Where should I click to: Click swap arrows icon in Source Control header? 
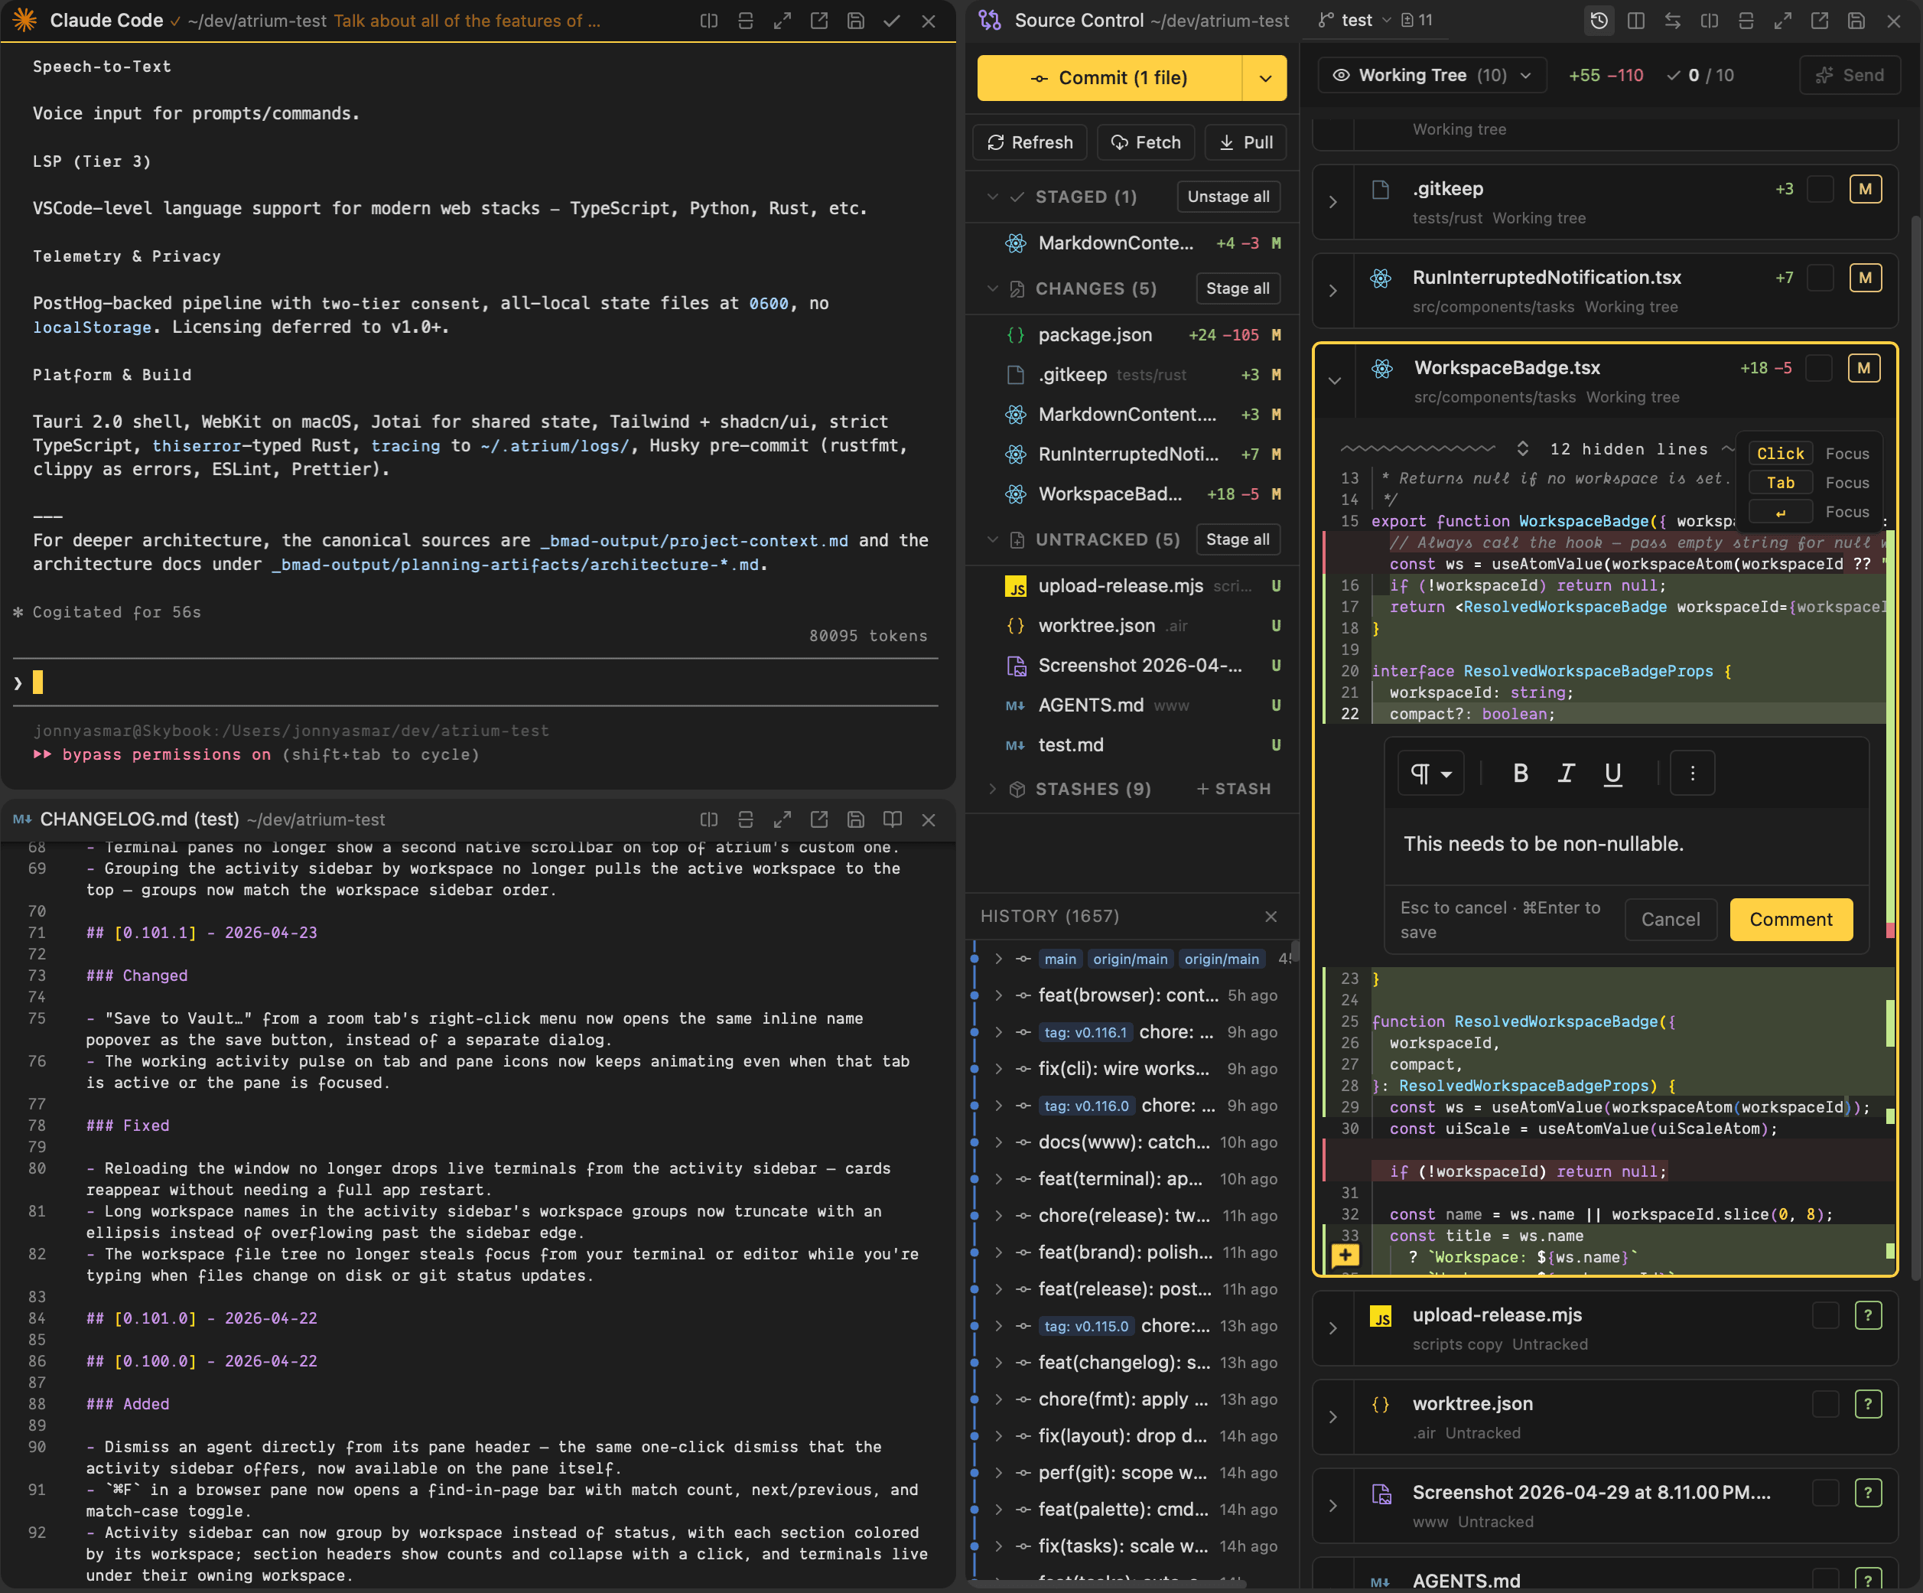(1672, 20)
